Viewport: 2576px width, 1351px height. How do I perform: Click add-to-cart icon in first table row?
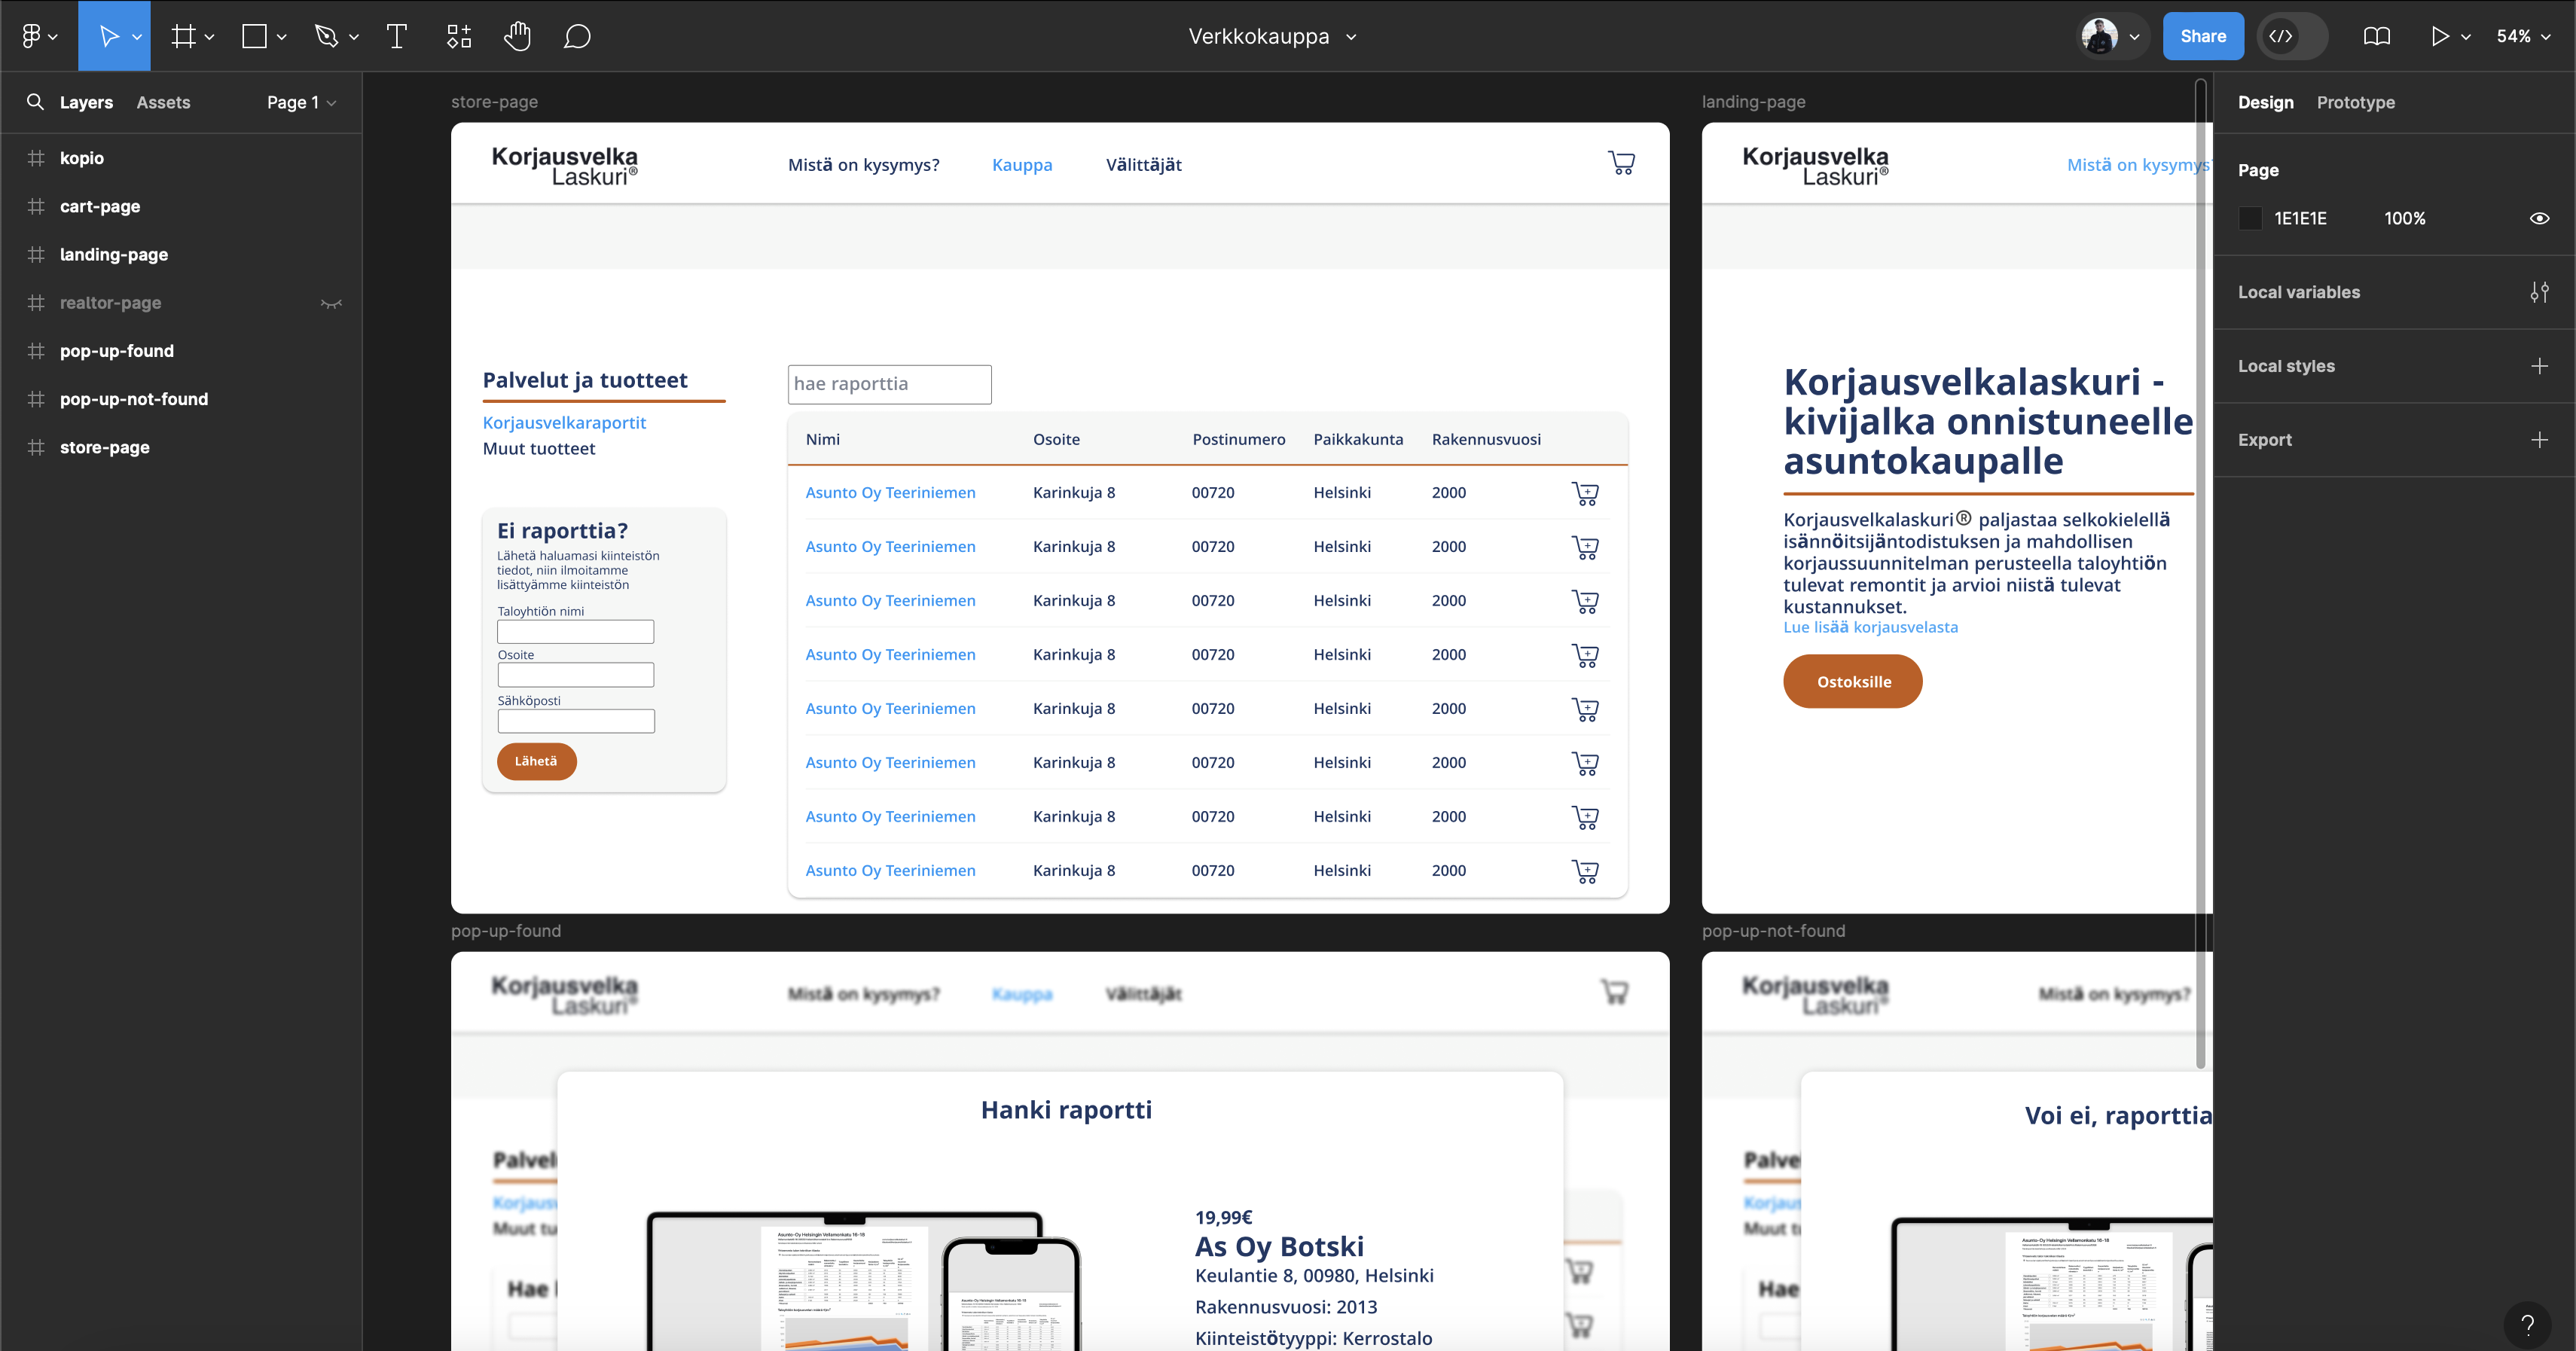pos(1585,493)
